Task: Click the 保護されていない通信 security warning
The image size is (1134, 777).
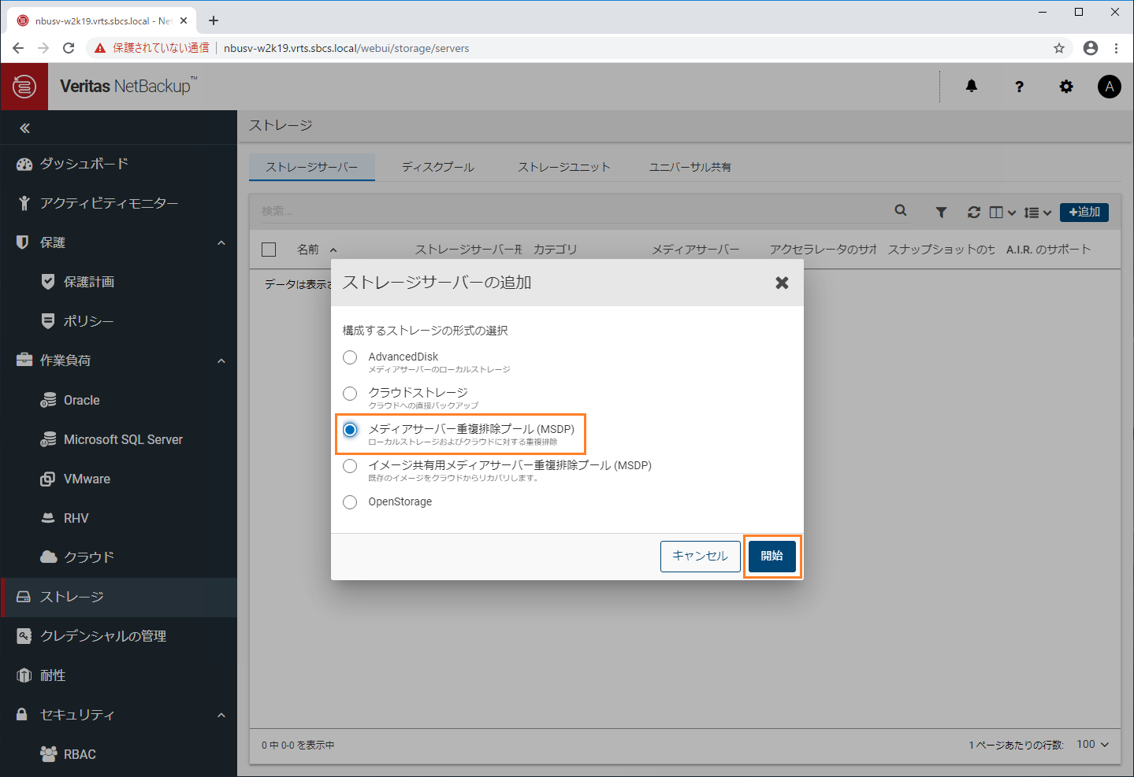Action: pyautogui.click(x=152, y=48)
